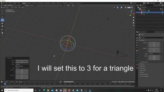Open the Object Mode dropdown

coord(6,7)
